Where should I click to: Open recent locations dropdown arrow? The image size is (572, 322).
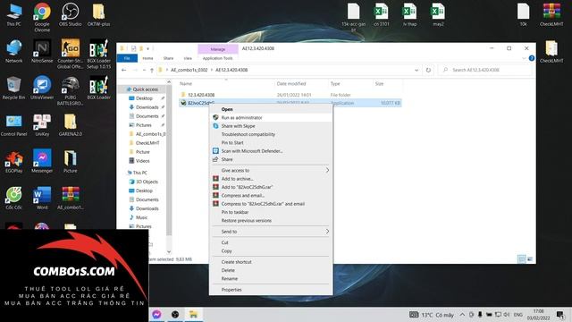point(144,70)
